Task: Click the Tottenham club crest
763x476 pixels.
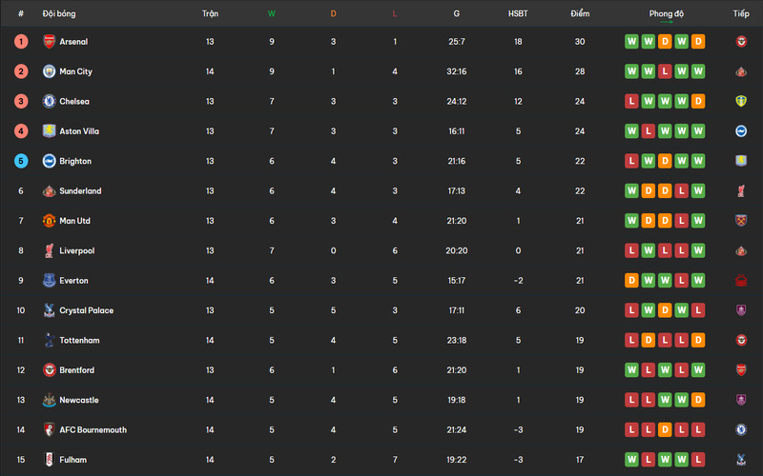Action: coord(49,341)
